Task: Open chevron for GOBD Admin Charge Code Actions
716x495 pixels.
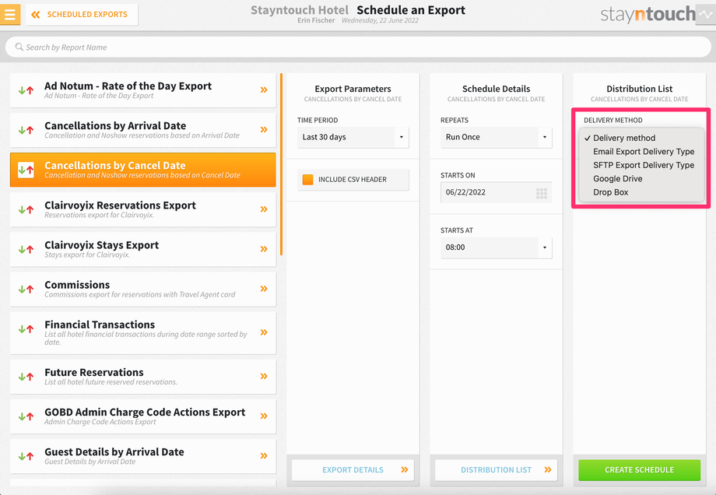Action: [x=264, y=416]
